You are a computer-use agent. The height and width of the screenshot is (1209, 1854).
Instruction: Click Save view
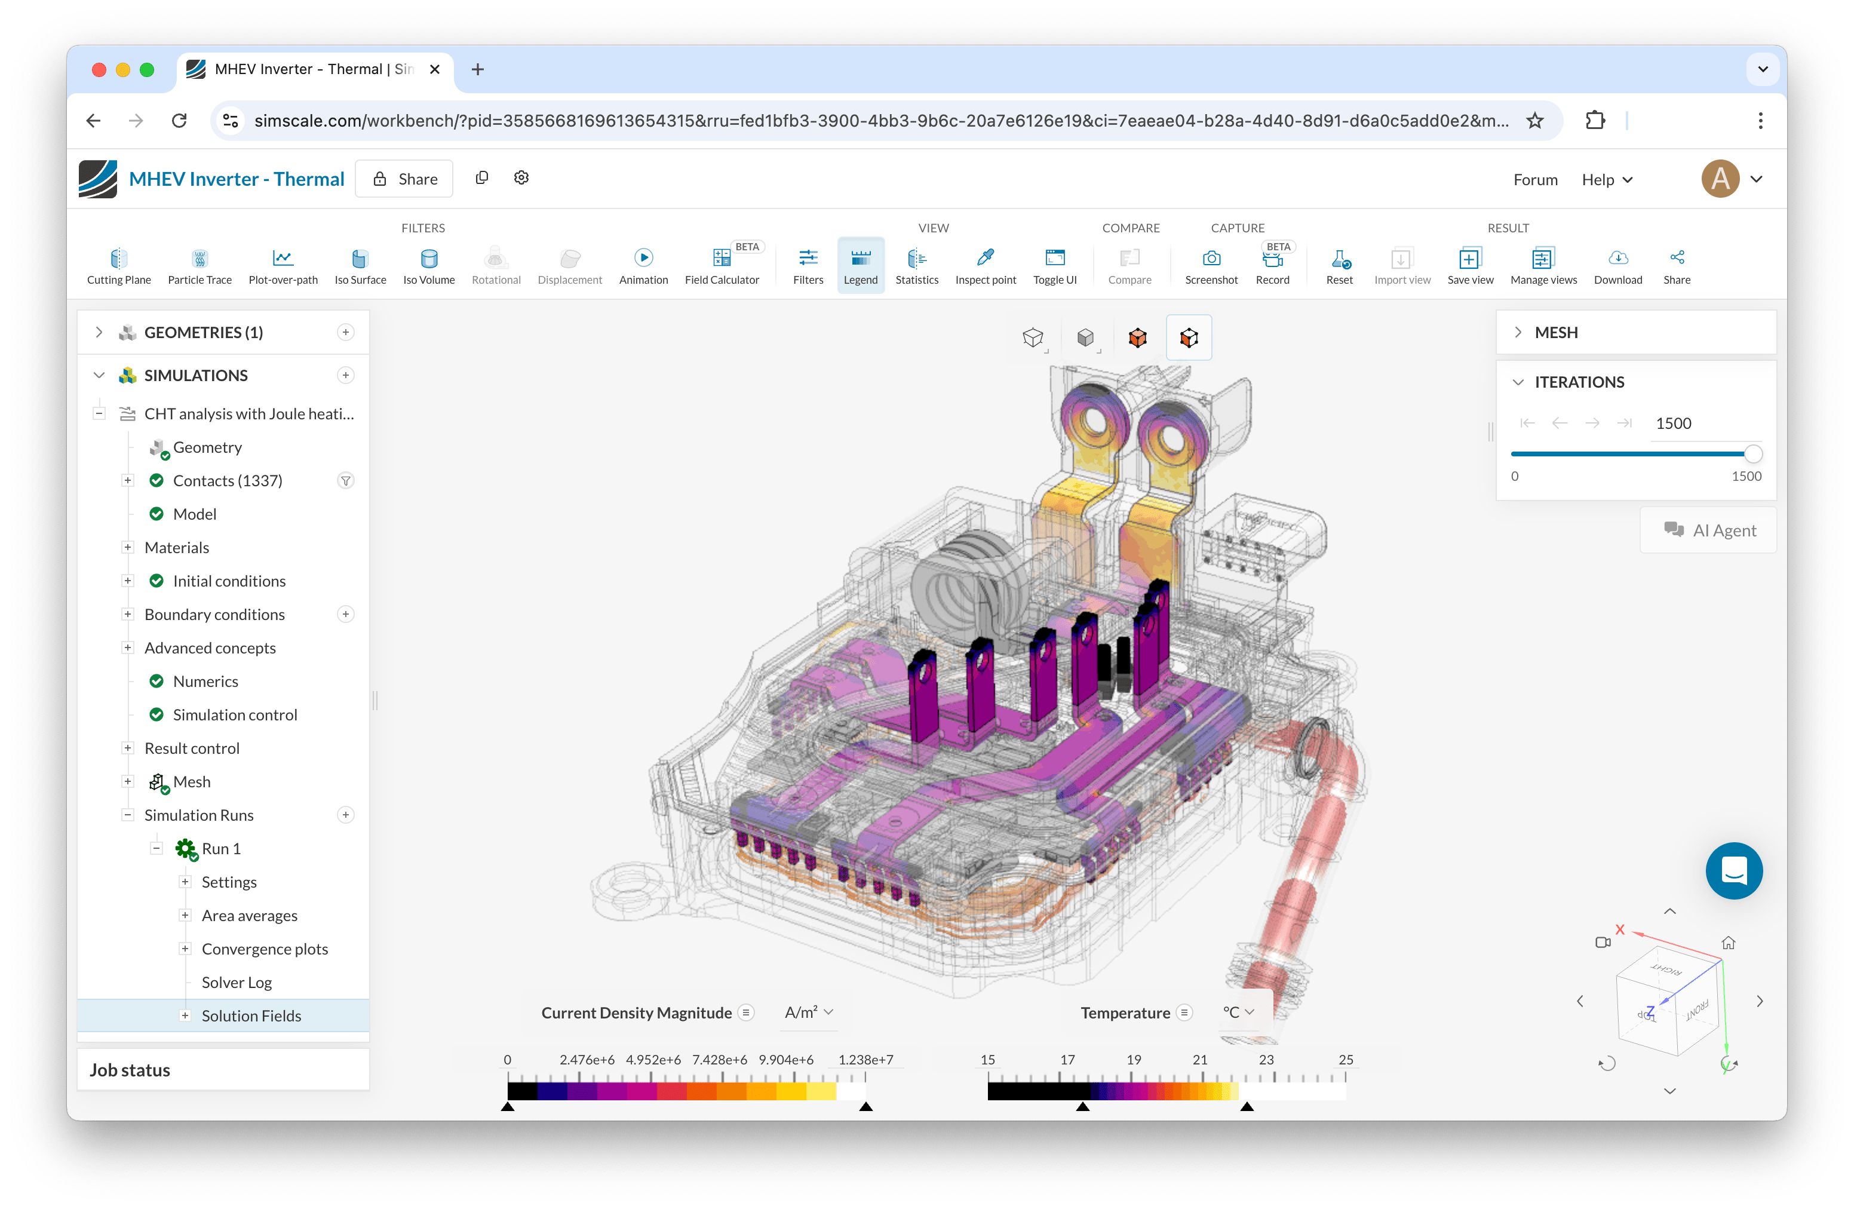tap(1470, 266)
